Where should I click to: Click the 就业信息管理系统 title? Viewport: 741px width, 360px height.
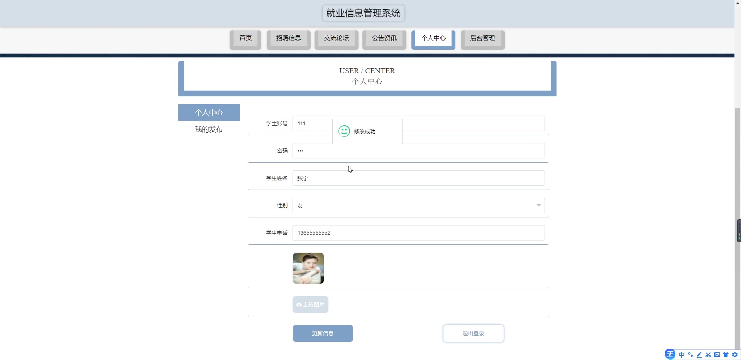363,13
